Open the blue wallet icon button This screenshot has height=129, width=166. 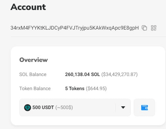coord(144,108)
